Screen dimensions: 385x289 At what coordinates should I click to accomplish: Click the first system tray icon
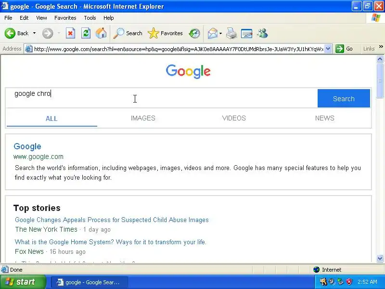click(x=323, y=282)
